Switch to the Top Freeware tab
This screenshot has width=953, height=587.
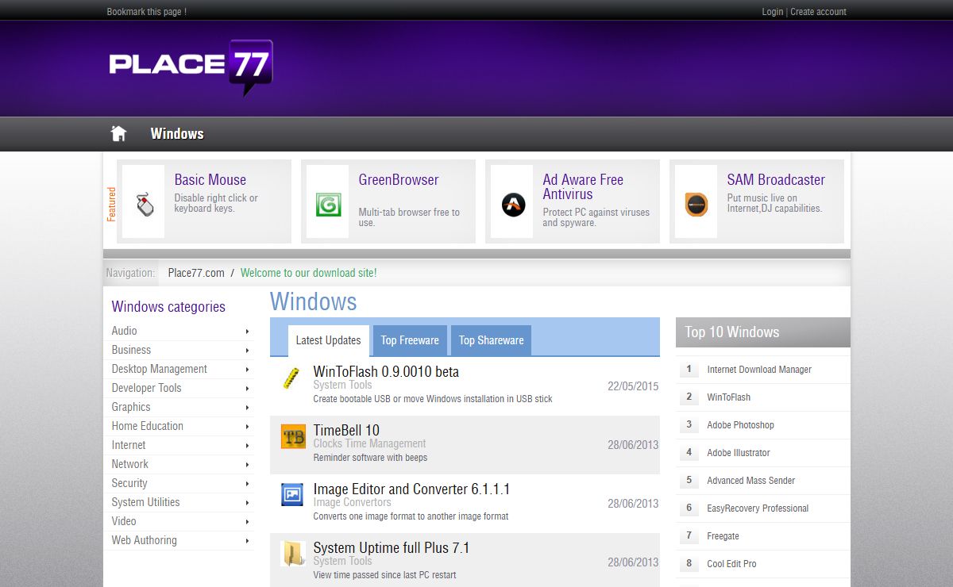(410, 340)
